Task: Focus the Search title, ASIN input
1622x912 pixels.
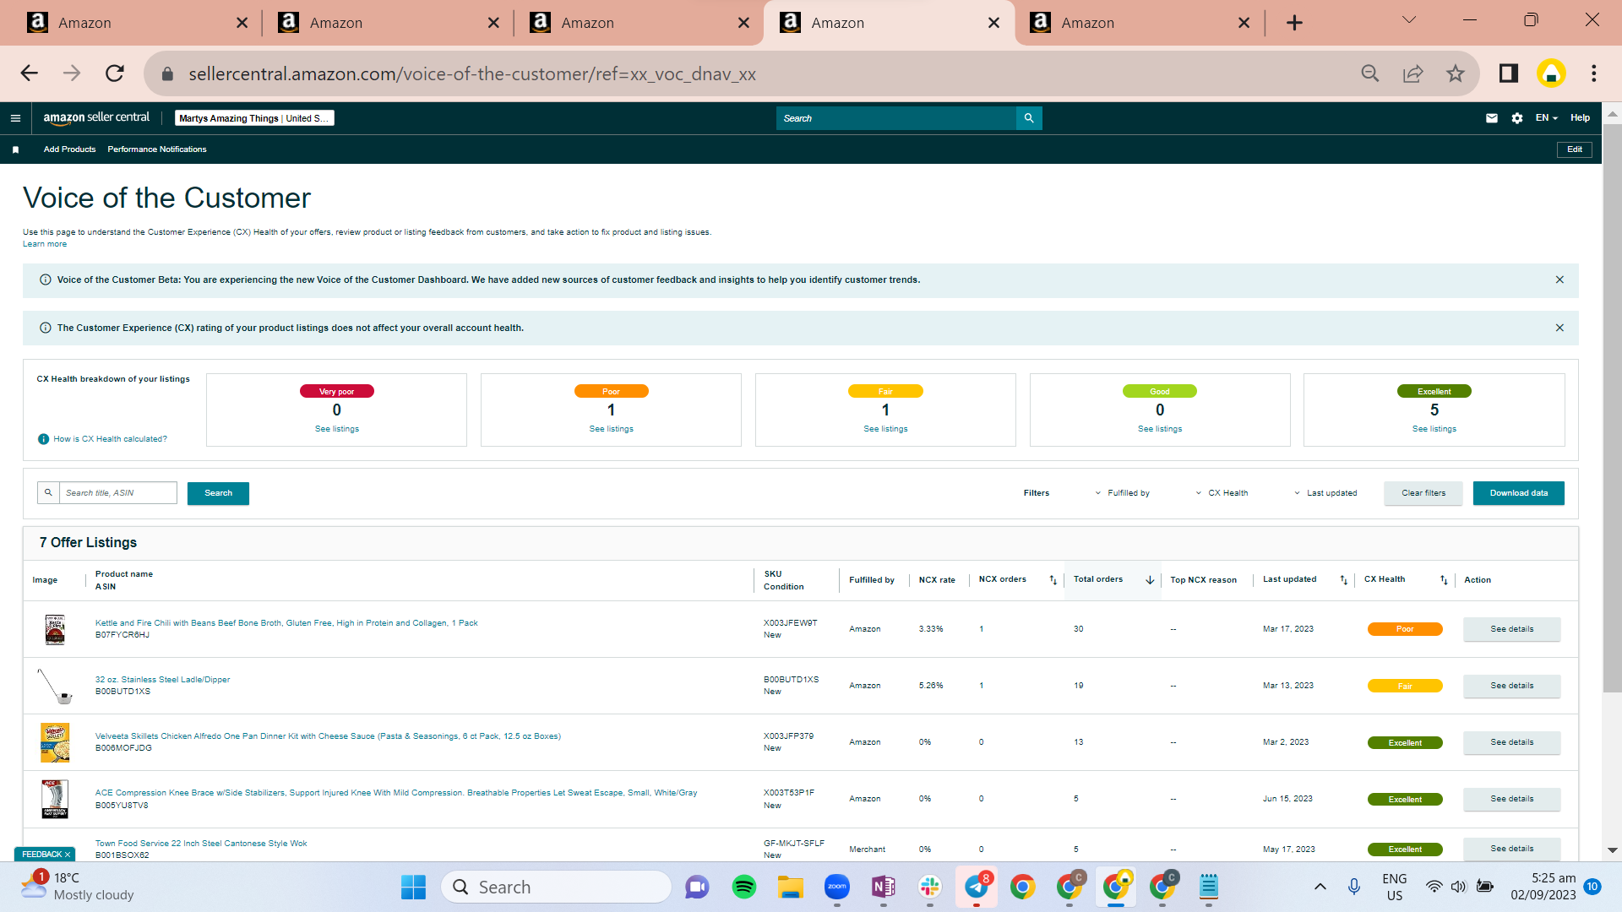Action: [117, 493]
